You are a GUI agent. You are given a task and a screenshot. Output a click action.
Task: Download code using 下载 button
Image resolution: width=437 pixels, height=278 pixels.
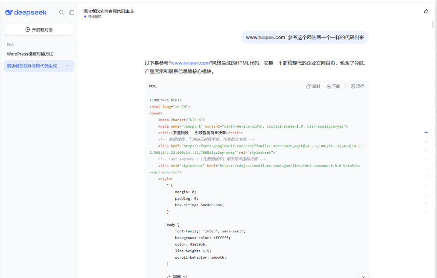coord(333,86)
